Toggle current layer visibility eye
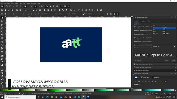Screen dimensions: 177x99 click(x=19, y=94)
